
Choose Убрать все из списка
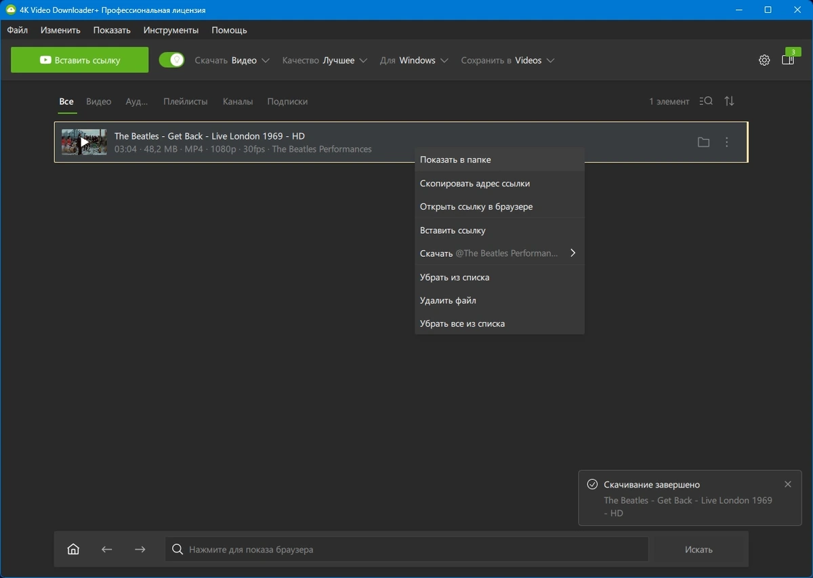(x=499, y=324)
